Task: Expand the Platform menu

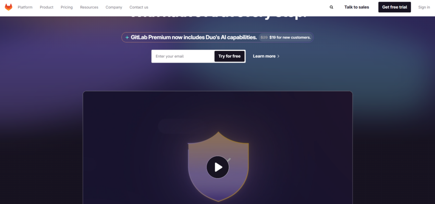Action: coord(25,7)
